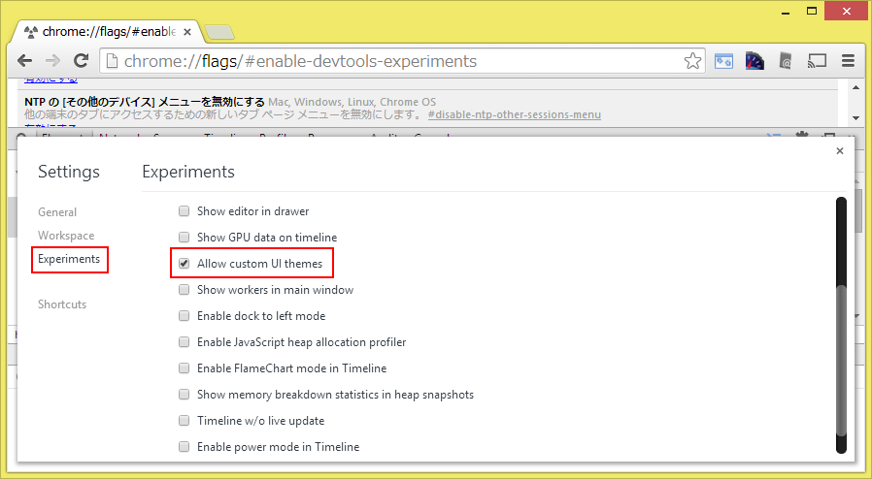
Task: Click the blue window extension icon
Action: [x=723, y=60]
